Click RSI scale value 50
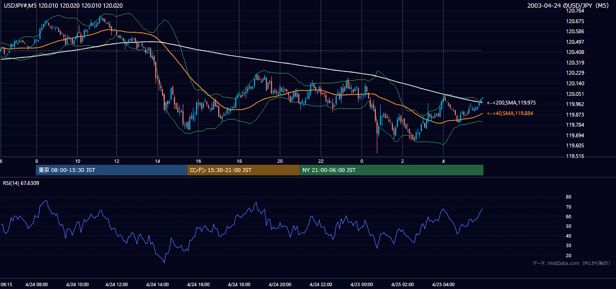The width and height of the screenshot is (616, 289). [568, 226]
